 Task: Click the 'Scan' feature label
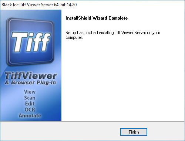tap(30, 98)
